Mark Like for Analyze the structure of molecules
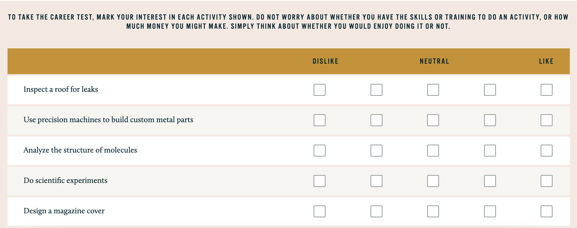The image size is (577, 228). [x=547, y=151]
